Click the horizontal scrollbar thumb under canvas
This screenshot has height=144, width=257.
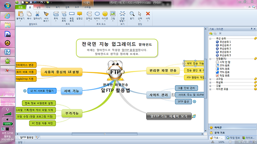coord(105,134)
